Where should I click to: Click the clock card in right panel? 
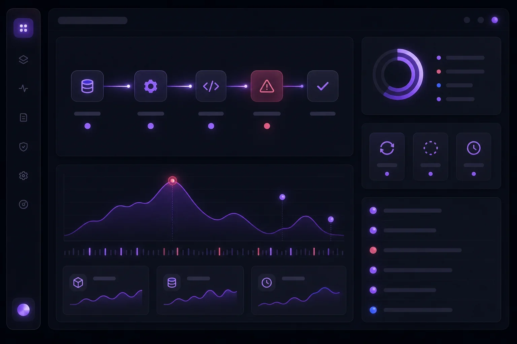point(474,157)
